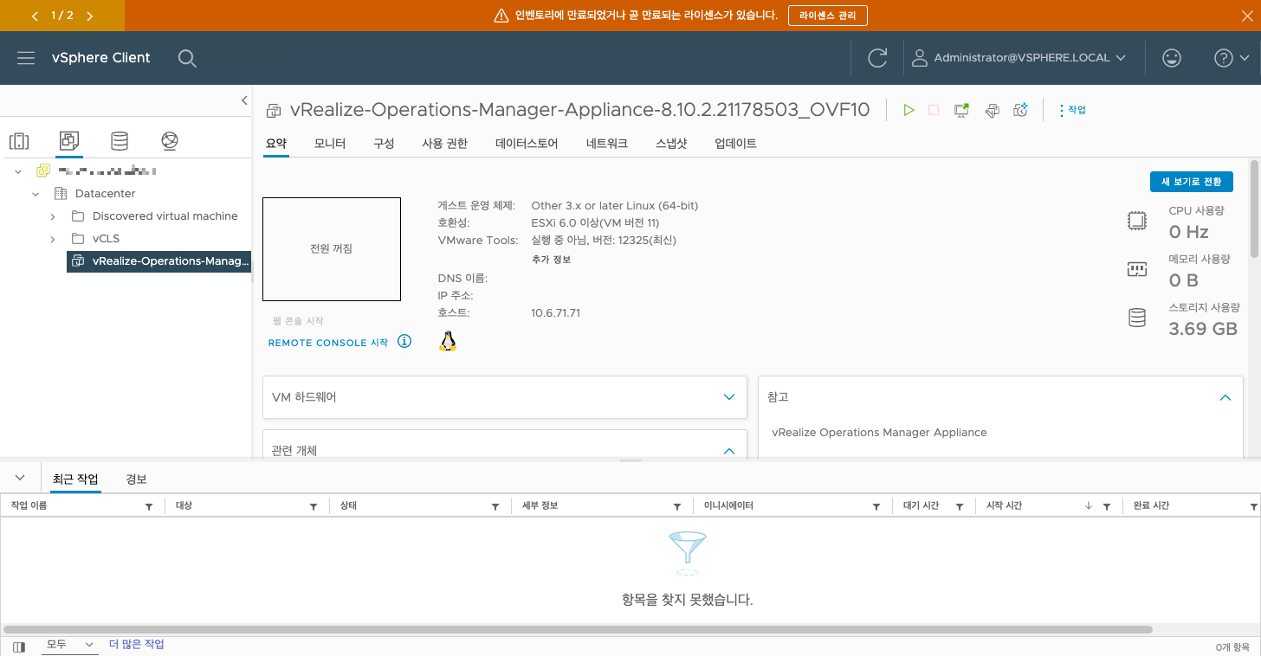Filter the 세부 정보 column
Image resolution: width=1261 pixels, height=656 pixels.
coord(677,507)
